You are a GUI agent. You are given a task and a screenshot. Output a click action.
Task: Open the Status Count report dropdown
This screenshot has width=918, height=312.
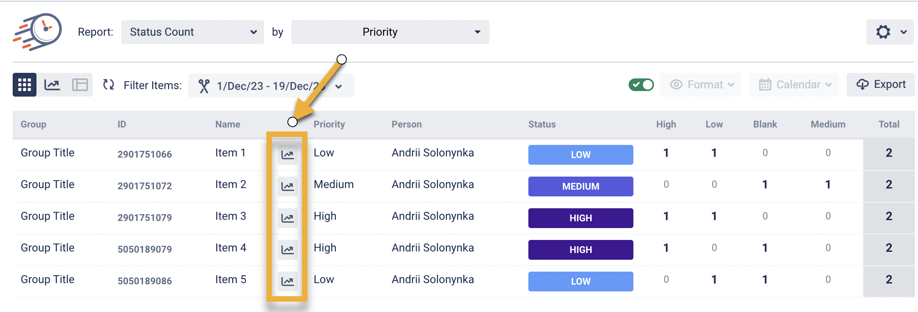pyautogui.click(x=193, y=32)
